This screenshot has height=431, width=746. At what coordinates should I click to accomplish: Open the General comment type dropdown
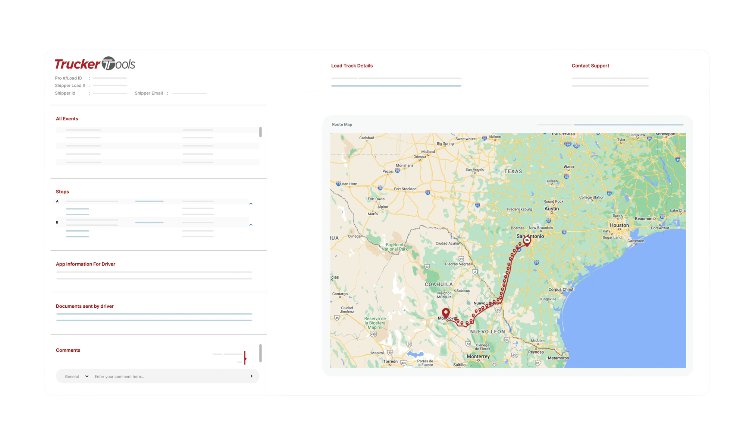coord(76,377)
